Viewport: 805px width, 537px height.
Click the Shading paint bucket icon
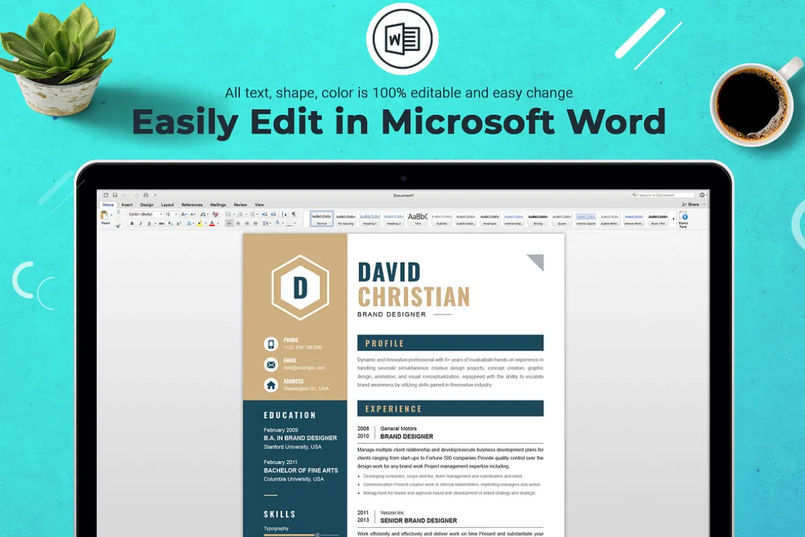pos(278,223)
